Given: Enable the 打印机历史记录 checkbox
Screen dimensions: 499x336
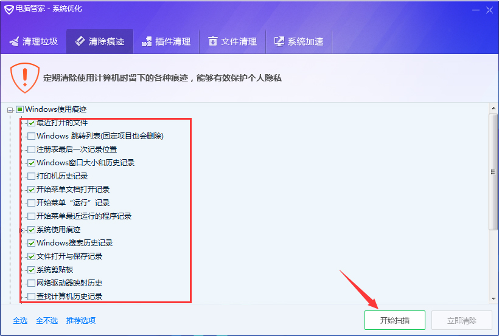Looking at the screenshot, I should coord(32,176).
